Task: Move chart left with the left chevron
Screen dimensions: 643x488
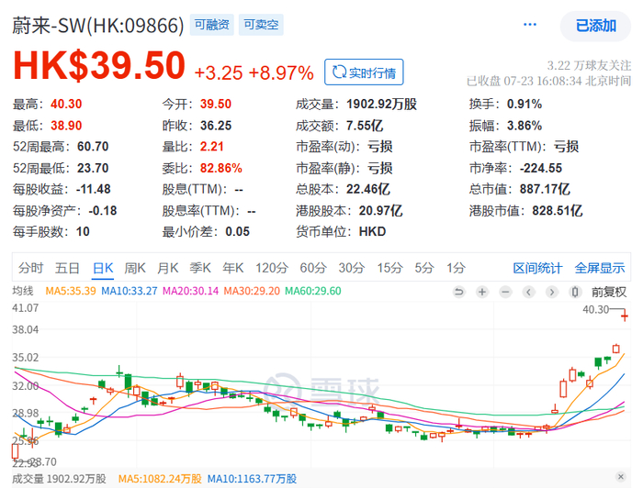Action: (x=528, y=292)
